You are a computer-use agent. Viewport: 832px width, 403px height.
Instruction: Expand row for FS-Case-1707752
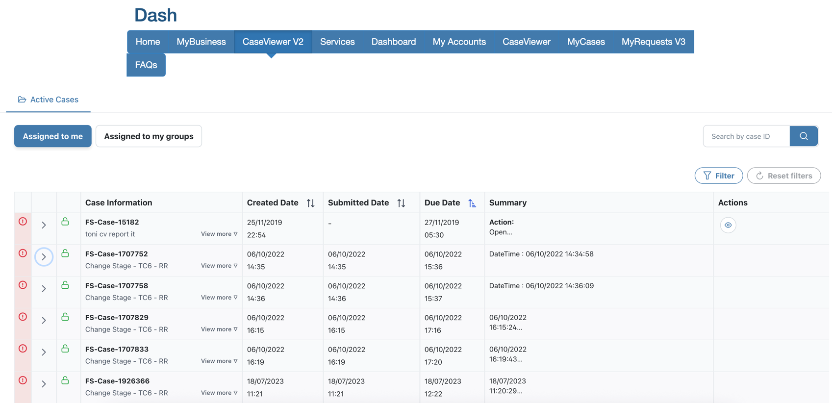(x=44, y=257)
